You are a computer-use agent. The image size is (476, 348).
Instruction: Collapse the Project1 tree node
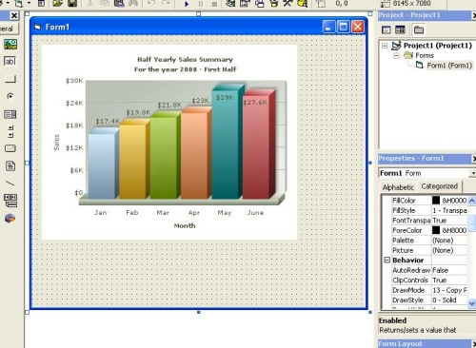[x=385, y=46]
